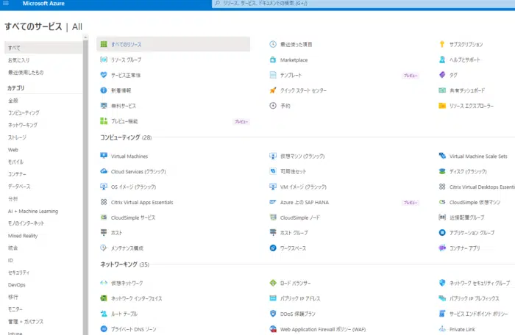Open the タグ icon
The width and height of the screenshot is (515, 335).
pyautogui.click(x=442, y=75)
